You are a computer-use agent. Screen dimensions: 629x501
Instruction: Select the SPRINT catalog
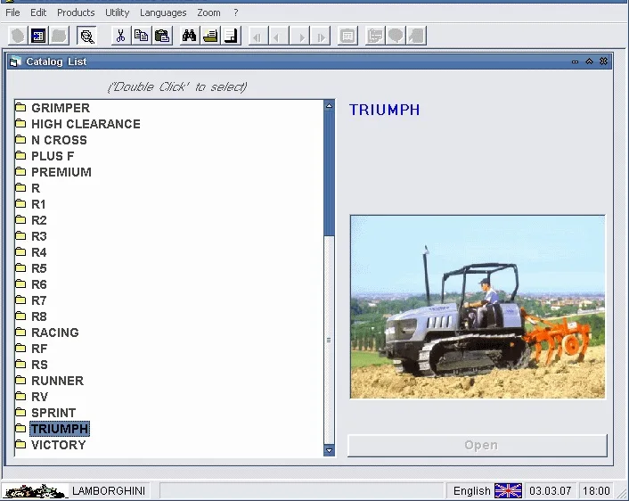[x=53, y=413]
